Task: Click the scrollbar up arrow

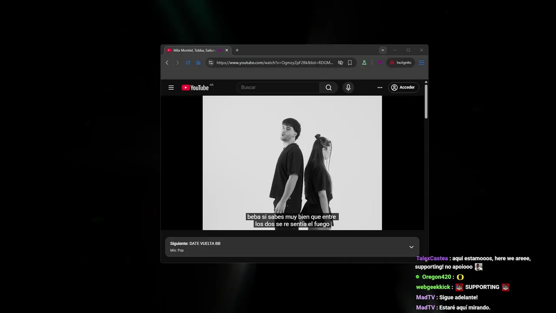Action: point(426,82)
